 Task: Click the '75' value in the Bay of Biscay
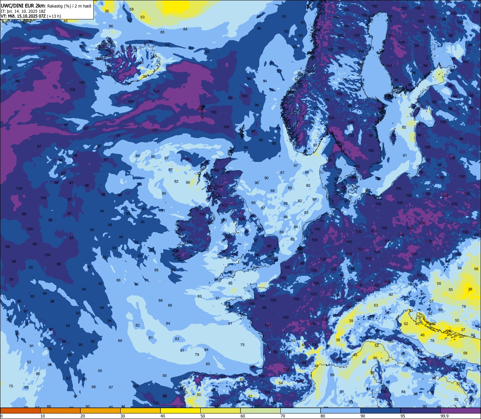click(242, 345)
